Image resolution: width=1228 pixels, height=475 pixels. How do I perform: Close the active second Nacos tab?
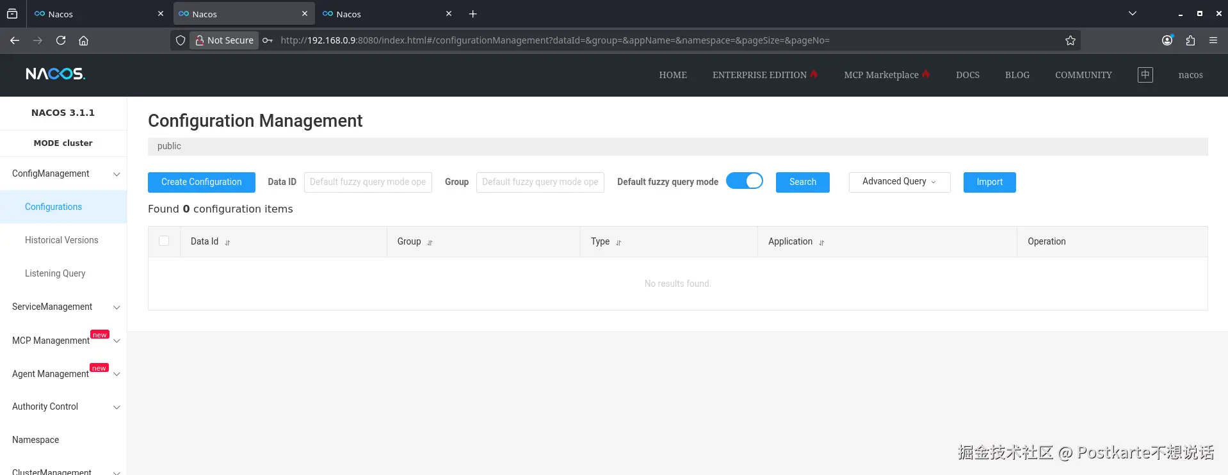304,13
